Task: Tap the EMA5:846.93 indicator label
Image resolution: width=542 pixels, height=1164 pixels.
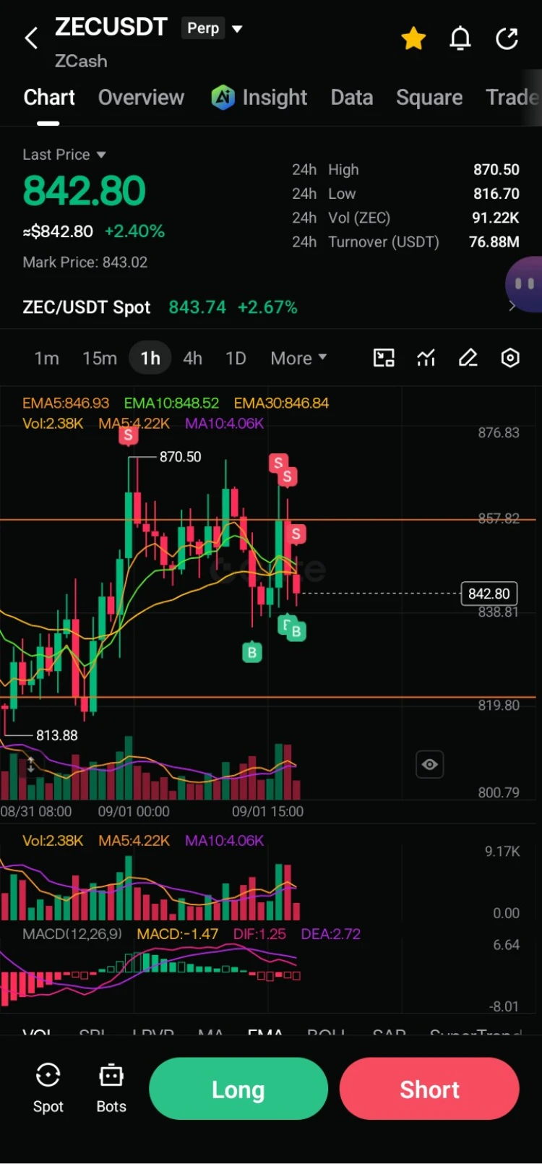Action: tap(66, 403)
